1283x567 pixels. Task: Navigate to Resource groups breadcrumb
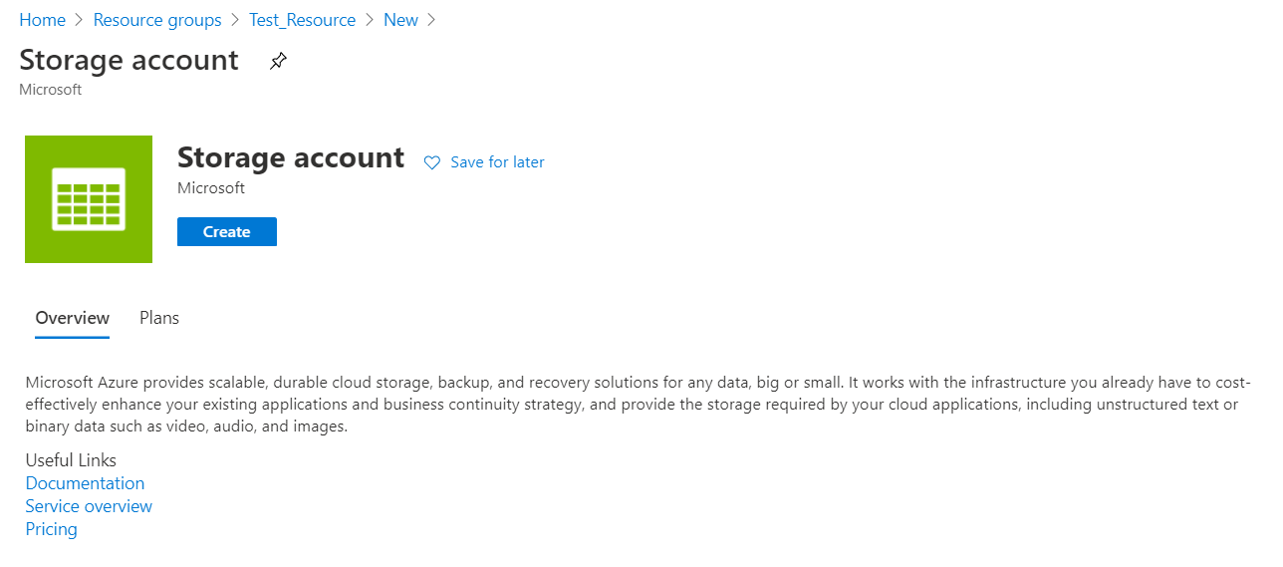pos(157,20)
